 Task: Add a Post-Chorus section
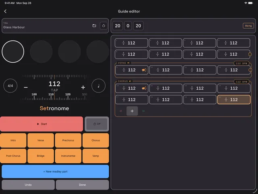pos(13,156)
